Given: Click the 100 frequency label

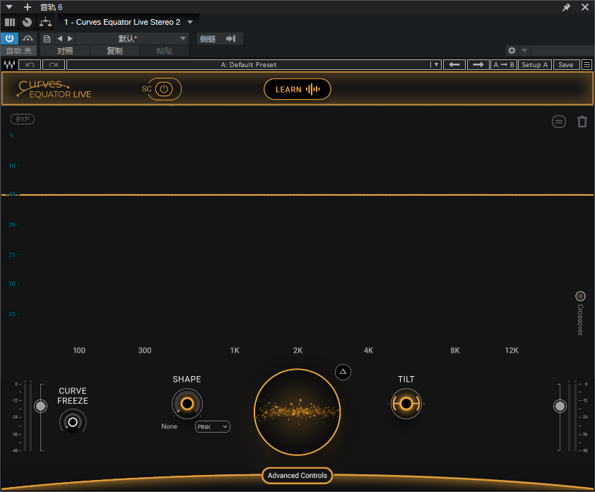Looking at the screenshot, I should tap(79, 351).
